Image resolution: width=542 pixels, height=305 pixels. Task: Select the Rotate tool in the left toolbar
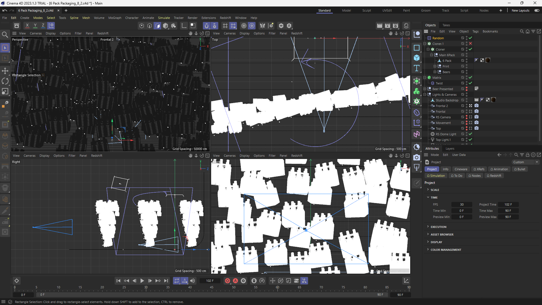(x=5, y=81)
